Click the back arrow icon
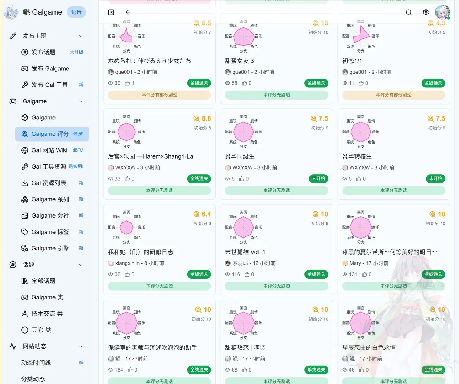Screen dimensions: 459x384 click(x=128, y=12)
